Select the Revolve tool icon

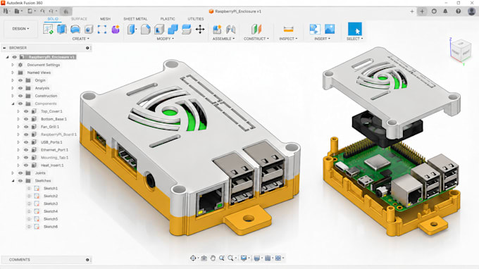click(x=75, y=30)
